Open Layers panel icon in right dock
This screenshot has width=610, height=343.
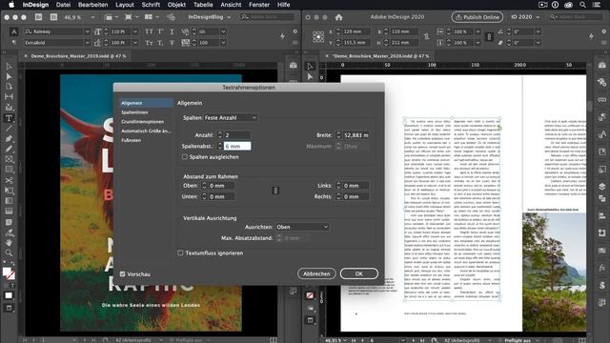pos(601,187)
